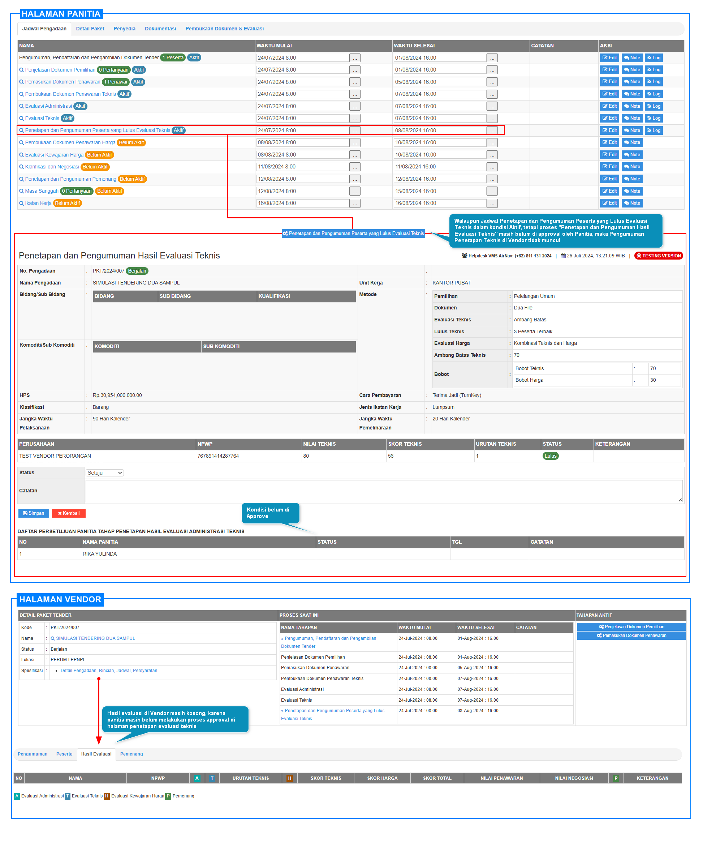Switch to Detail Paket tab

pos(90,29)
